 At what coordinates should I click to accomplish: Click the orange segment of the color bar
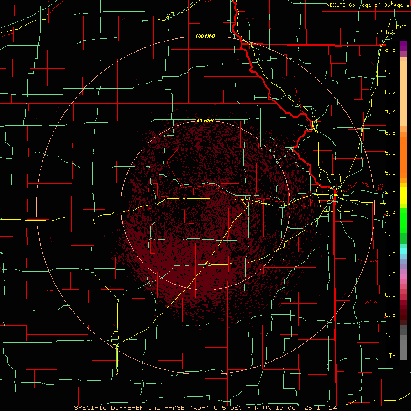click(x=403, y=157)
